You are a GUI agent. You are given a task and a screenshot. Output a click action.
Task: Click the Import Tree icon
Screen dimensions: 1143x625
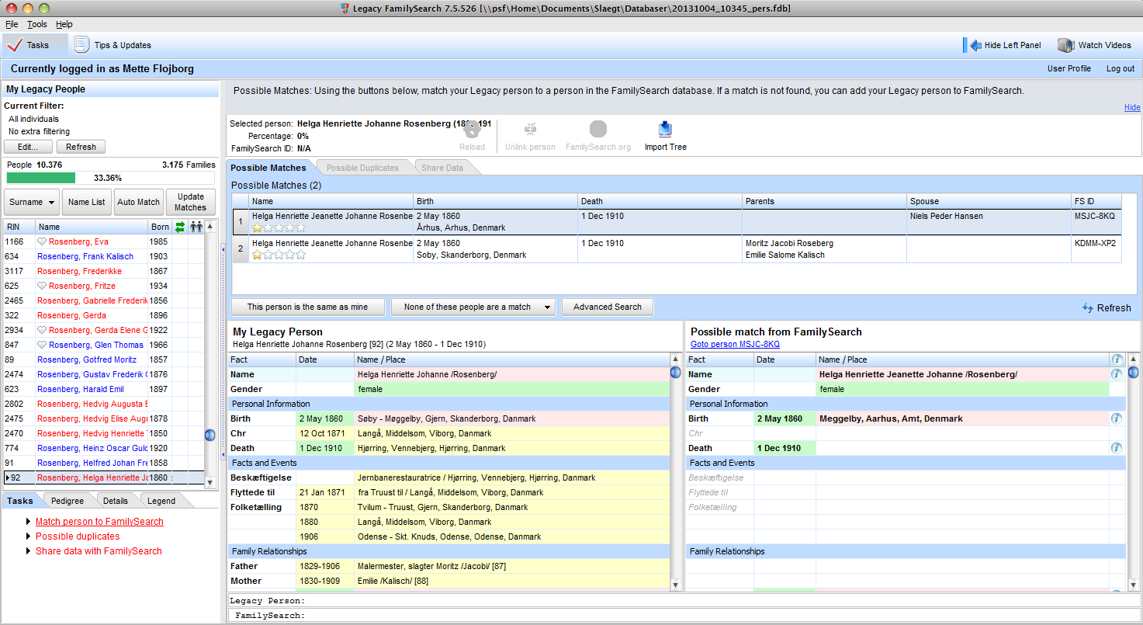(x=665, y=130)
